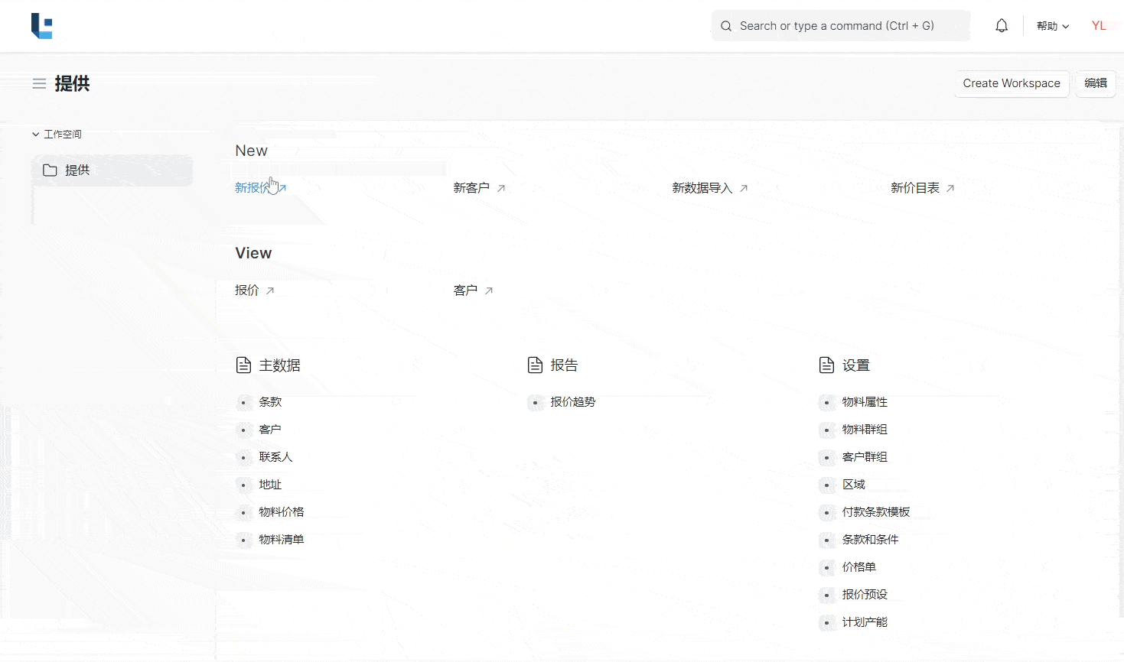Click the document icon beside 主数据
The height and width of the screenshot is (662, 1124).
243,365
